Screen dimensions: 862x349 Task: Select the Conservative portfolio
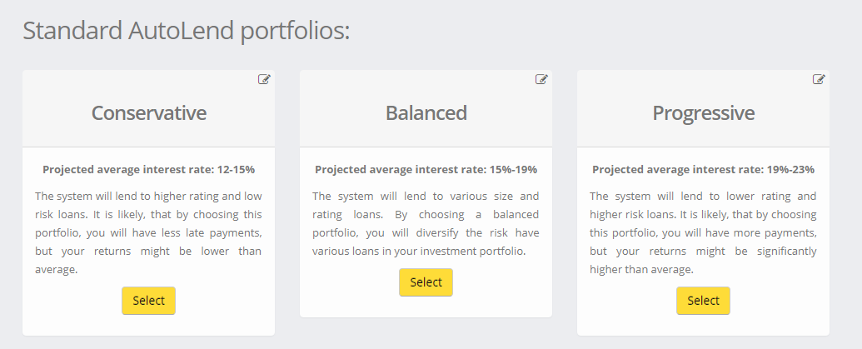coord(148,301)
